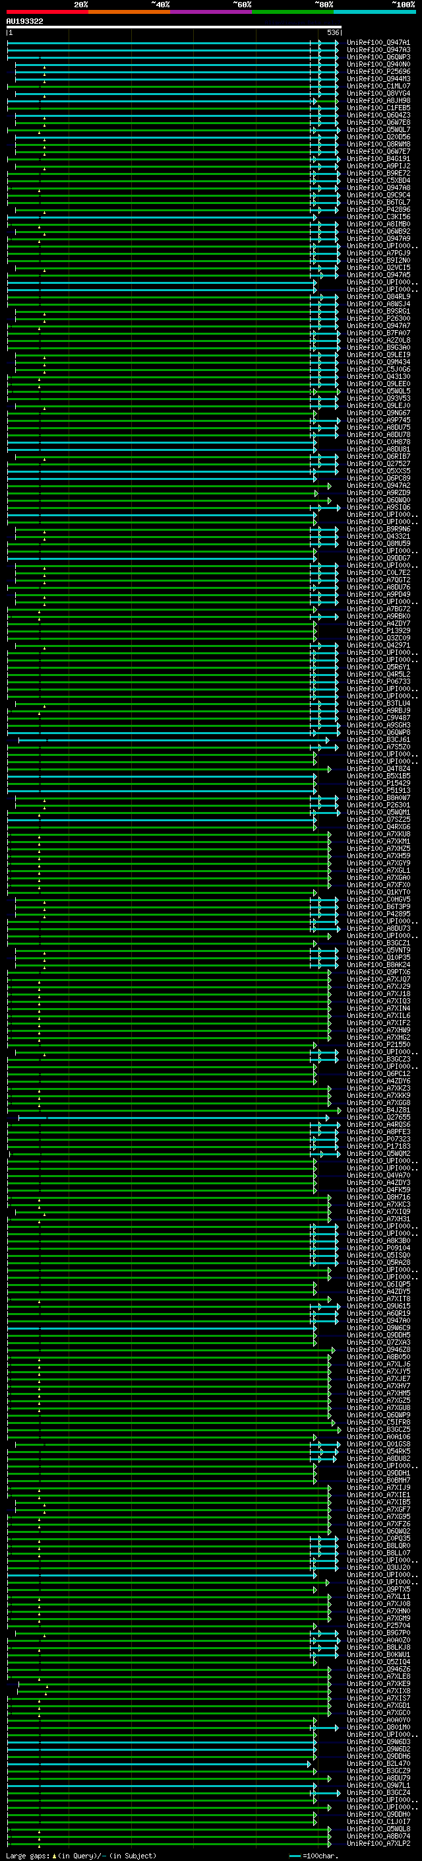This screenshot has height=1861, width=422.
Task: Click the Large gaps legend text
Action: coord(81,1855)
